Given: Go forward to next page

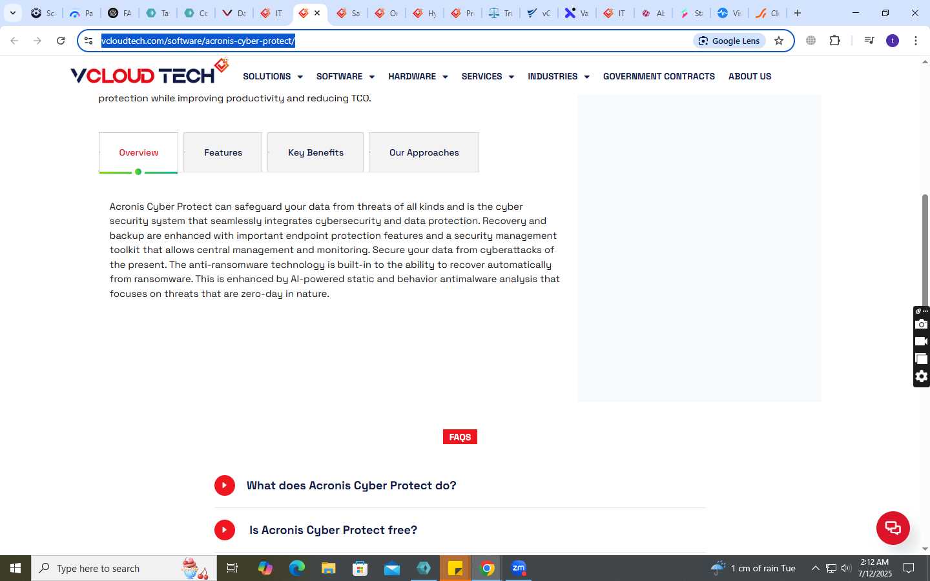Looking at the screenshot, I should click(x=37, y=41).
